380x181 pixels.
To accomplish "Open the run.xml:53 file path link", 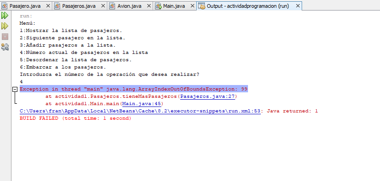I will click(140, 111).
